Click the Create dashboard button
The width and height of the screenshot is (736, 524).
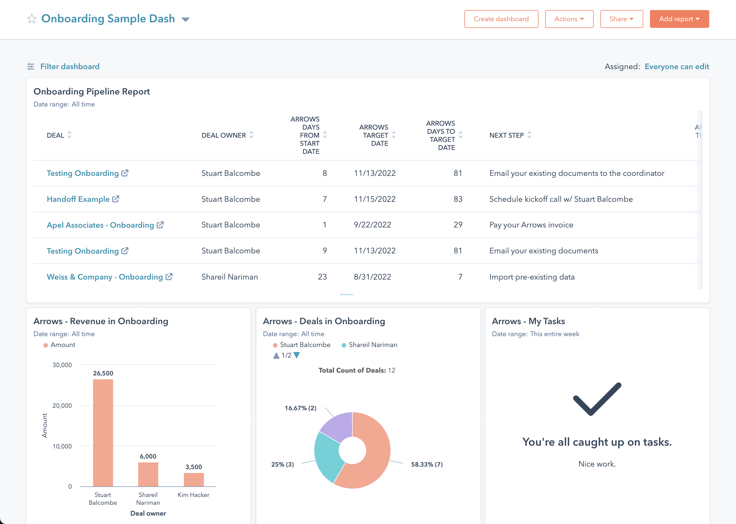(501, 19)
